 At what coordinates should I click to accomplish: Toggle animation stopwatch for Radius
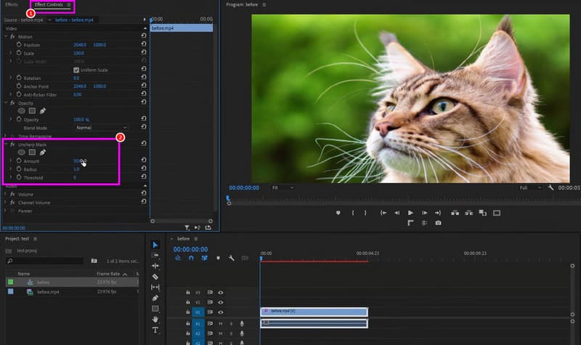[19, 169]
